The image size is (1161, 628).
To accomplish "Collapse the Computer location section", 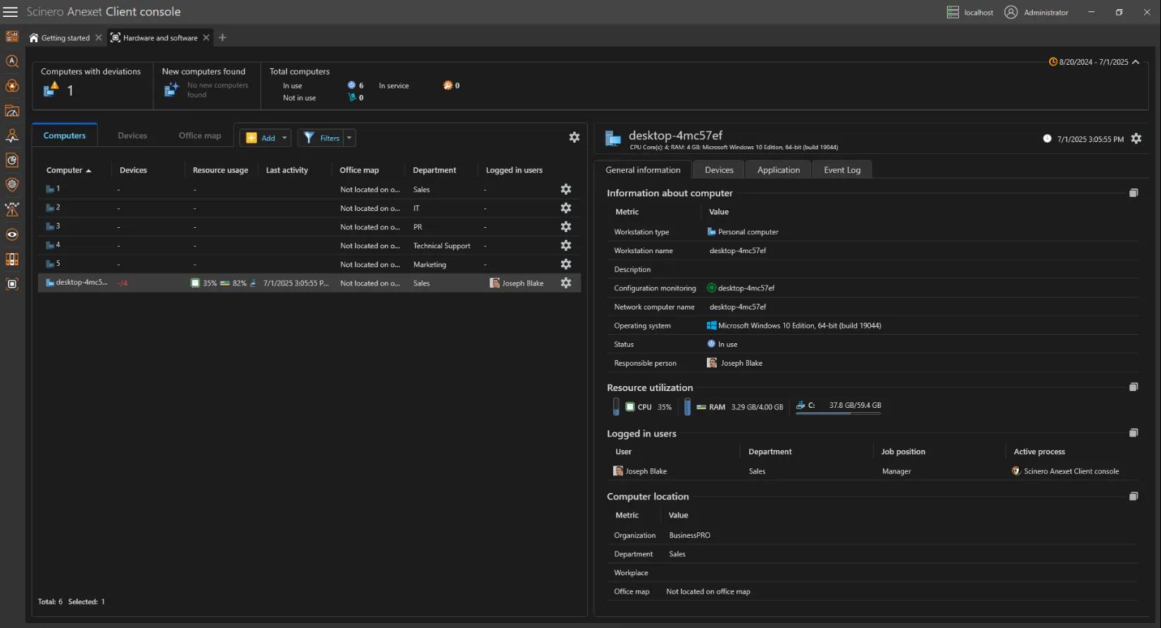I will [1134, 496].
